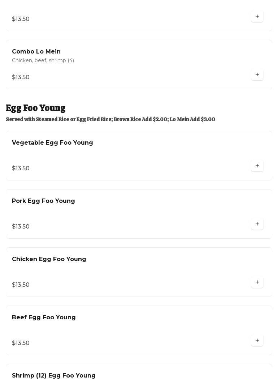
Task: Add Vegetable Egg Foo Young with plus icon
Action: tap(257, 166)
